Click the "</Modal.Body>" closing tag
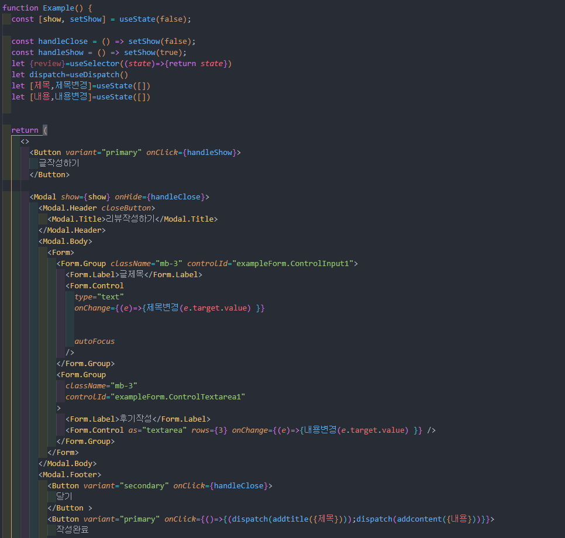Screen dimensions: 565x538 (x=67, y=464)
